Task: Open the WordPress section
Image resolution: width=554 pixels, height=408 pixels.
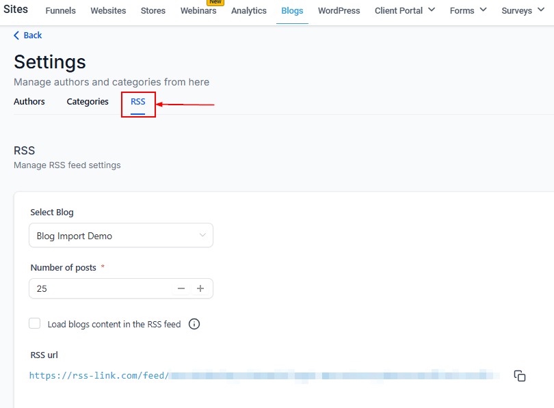Action: 339,11
